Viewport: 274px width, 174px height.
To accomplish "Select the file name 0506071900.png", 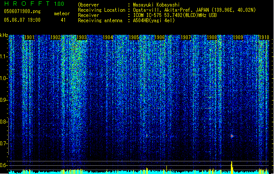I will click(x=22, y=11).
